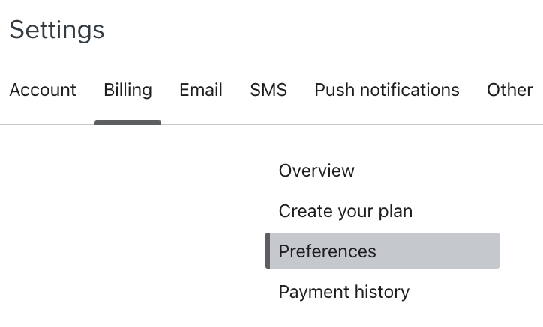This screenshot has height=327, width=543.
Task: Open the Account settings tab
Action: click(x=43, y=90)
